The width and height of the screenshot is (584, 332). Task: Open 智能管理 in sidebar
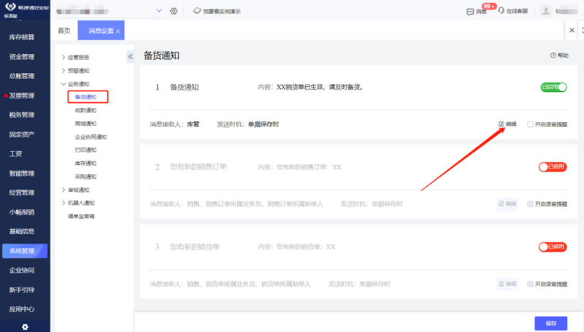click(22, 173)
